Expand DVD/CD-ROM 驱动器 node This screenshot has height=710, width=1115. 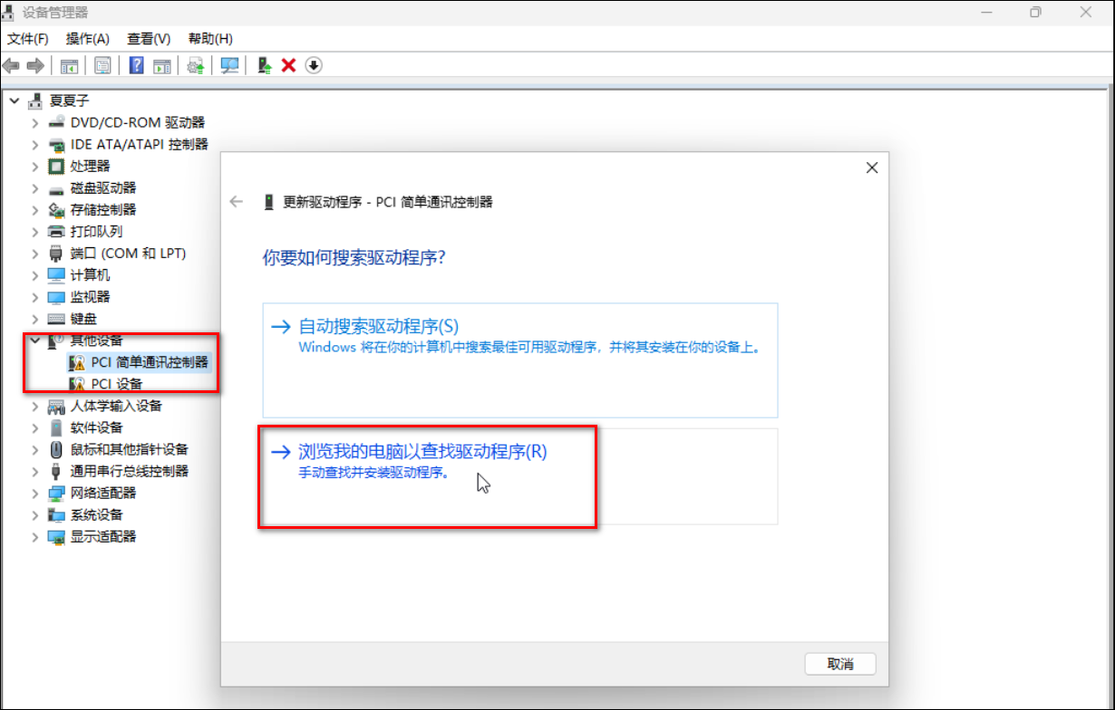35,122
